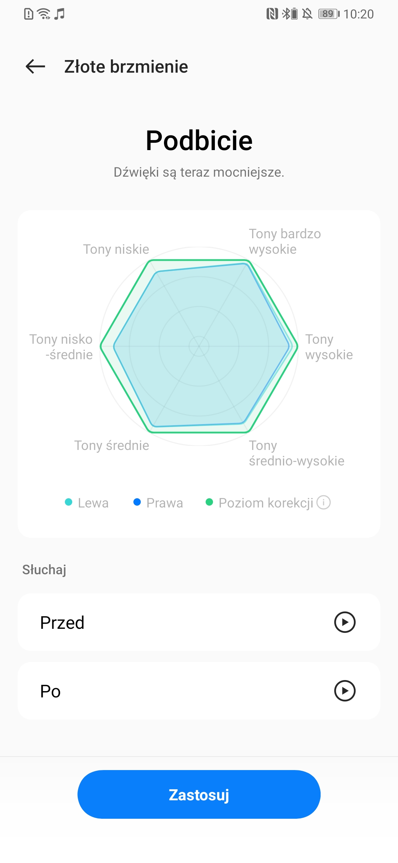Tap the Bluetooth battery status icon
Screen dimensions: 398x863
click(290, 14)
